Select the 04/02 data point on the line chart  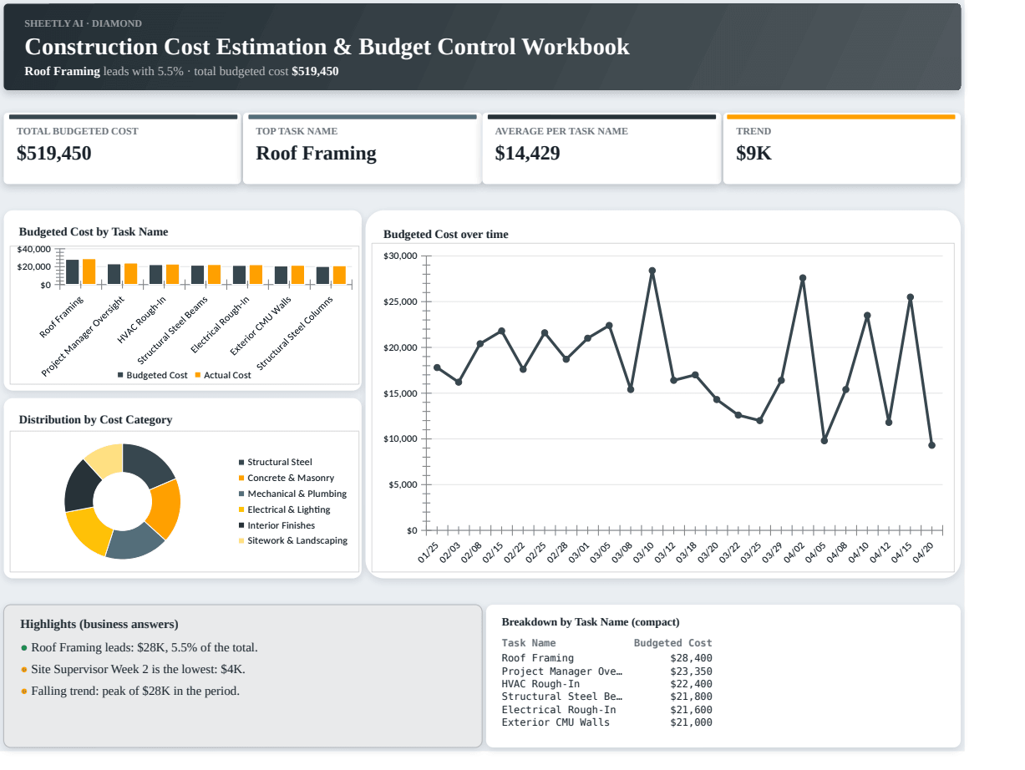point(803,278)
